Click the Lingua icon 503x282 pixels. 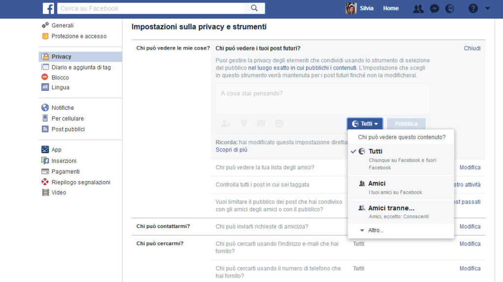(45, 87)
